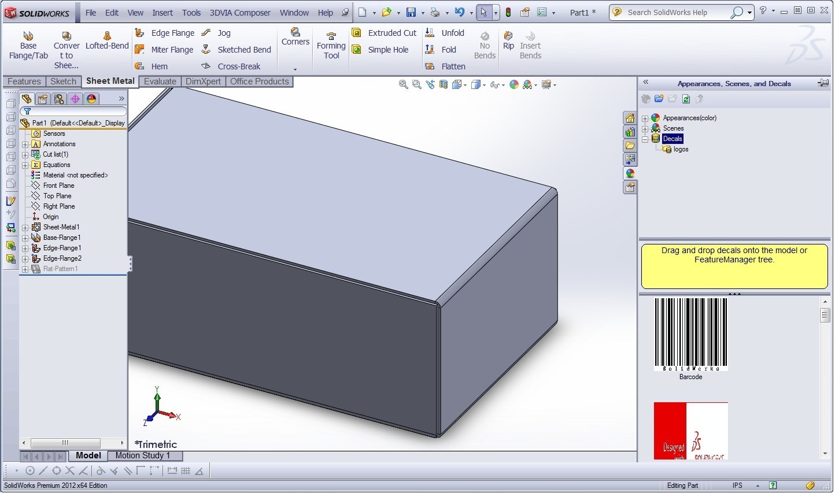This screenshot has width=835, height=493.
Task: Select the Miter Flange tool
Action: tap(164, 50)
